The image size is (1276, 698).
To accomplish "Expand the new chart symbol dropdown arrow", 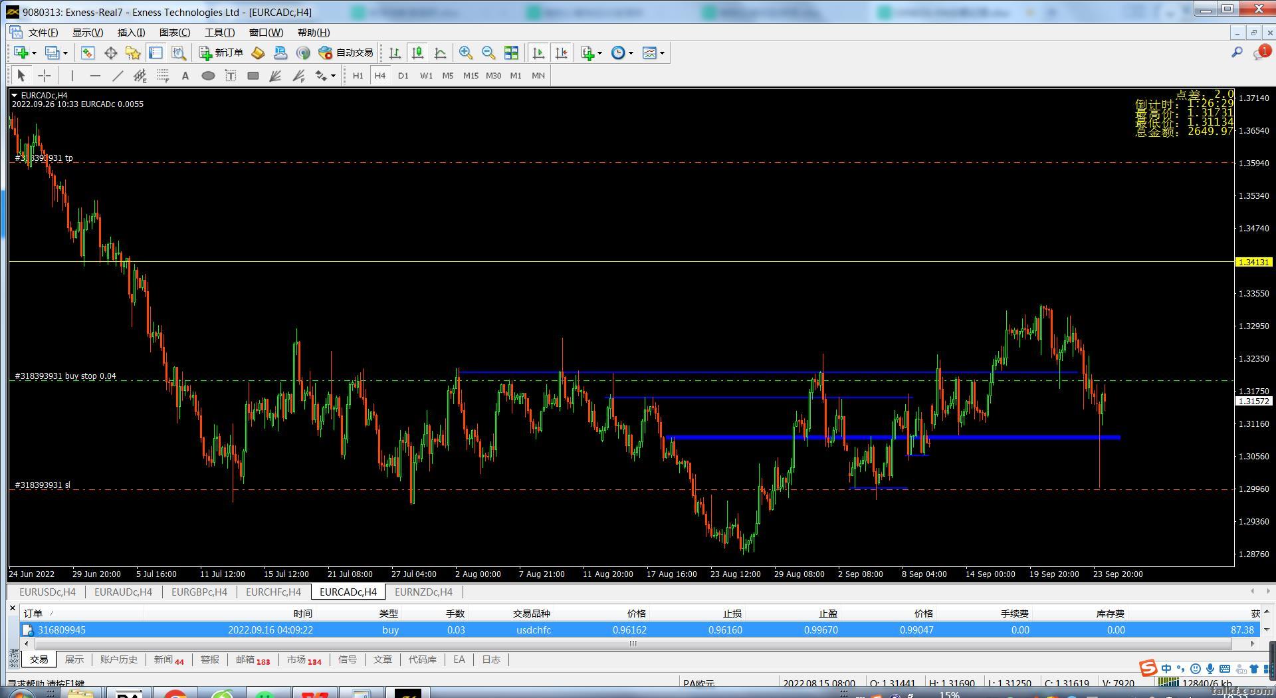I will point(34,53).
